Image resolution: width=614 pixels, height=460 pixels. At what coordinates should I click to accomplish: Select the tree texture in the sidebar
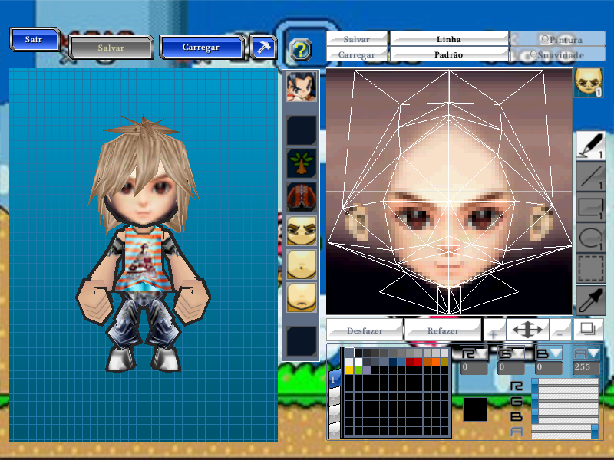pos(301,163)
